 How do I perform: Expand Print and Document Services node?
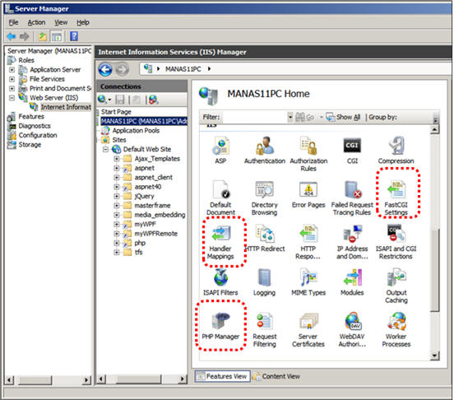tap(12, 88)
